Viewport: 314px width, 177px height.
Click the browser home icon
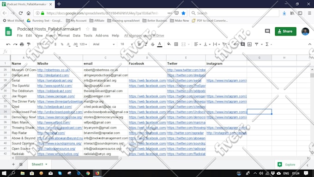click(x=29, y=13)
